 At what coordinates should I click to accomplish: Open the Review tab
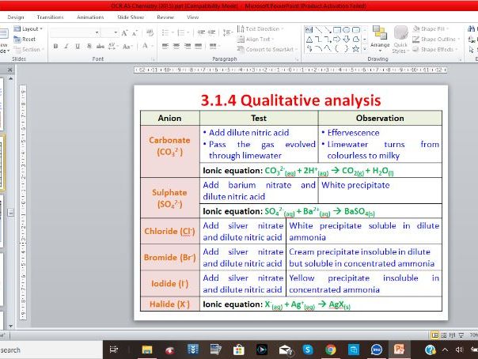pyautogui.click(x=165, y=17)
